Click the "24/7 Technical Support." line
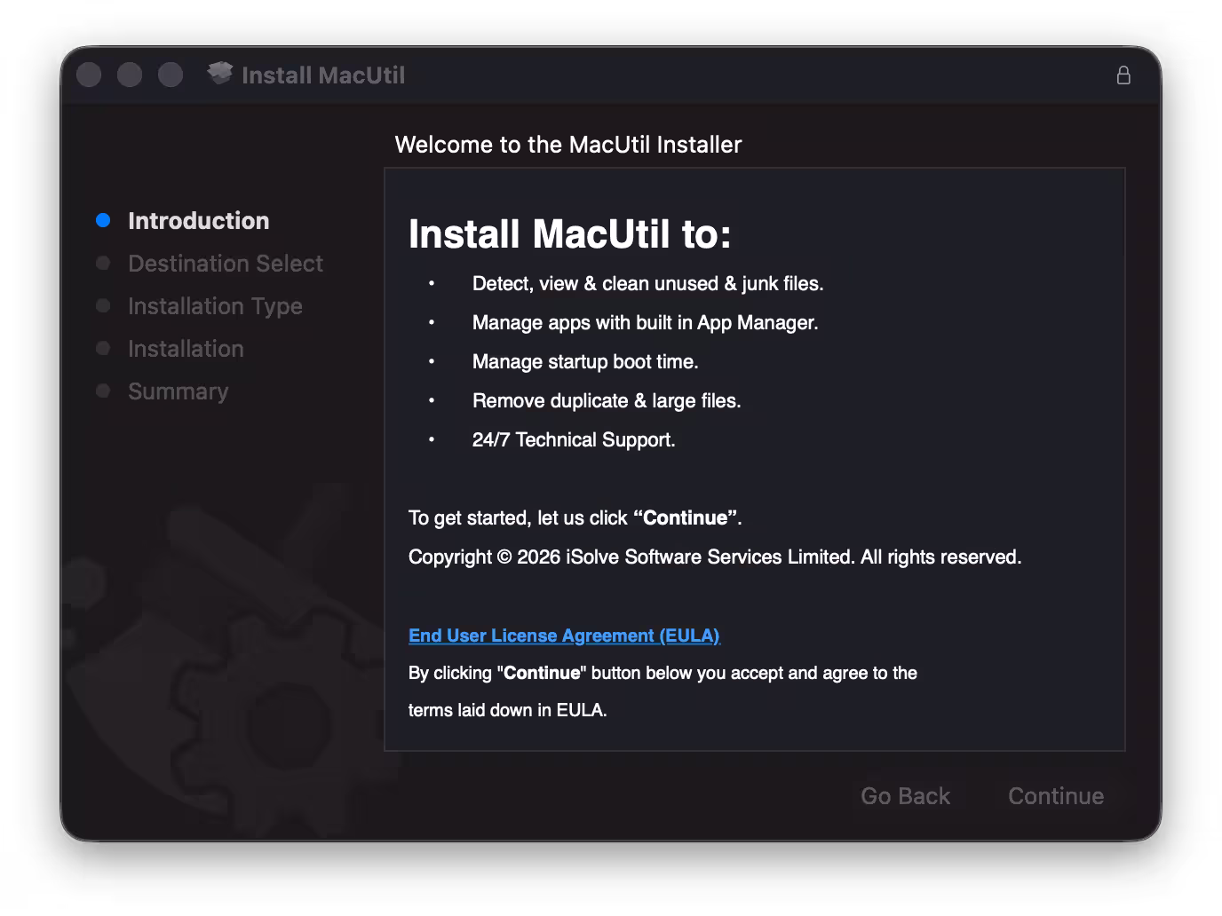 pos(574,440)
